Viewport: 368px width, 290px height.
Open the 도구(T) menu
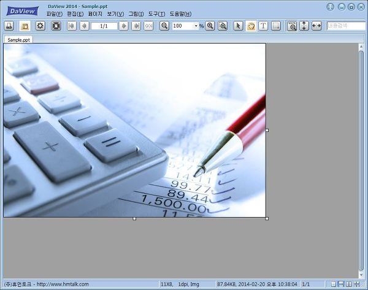point(156,14)
